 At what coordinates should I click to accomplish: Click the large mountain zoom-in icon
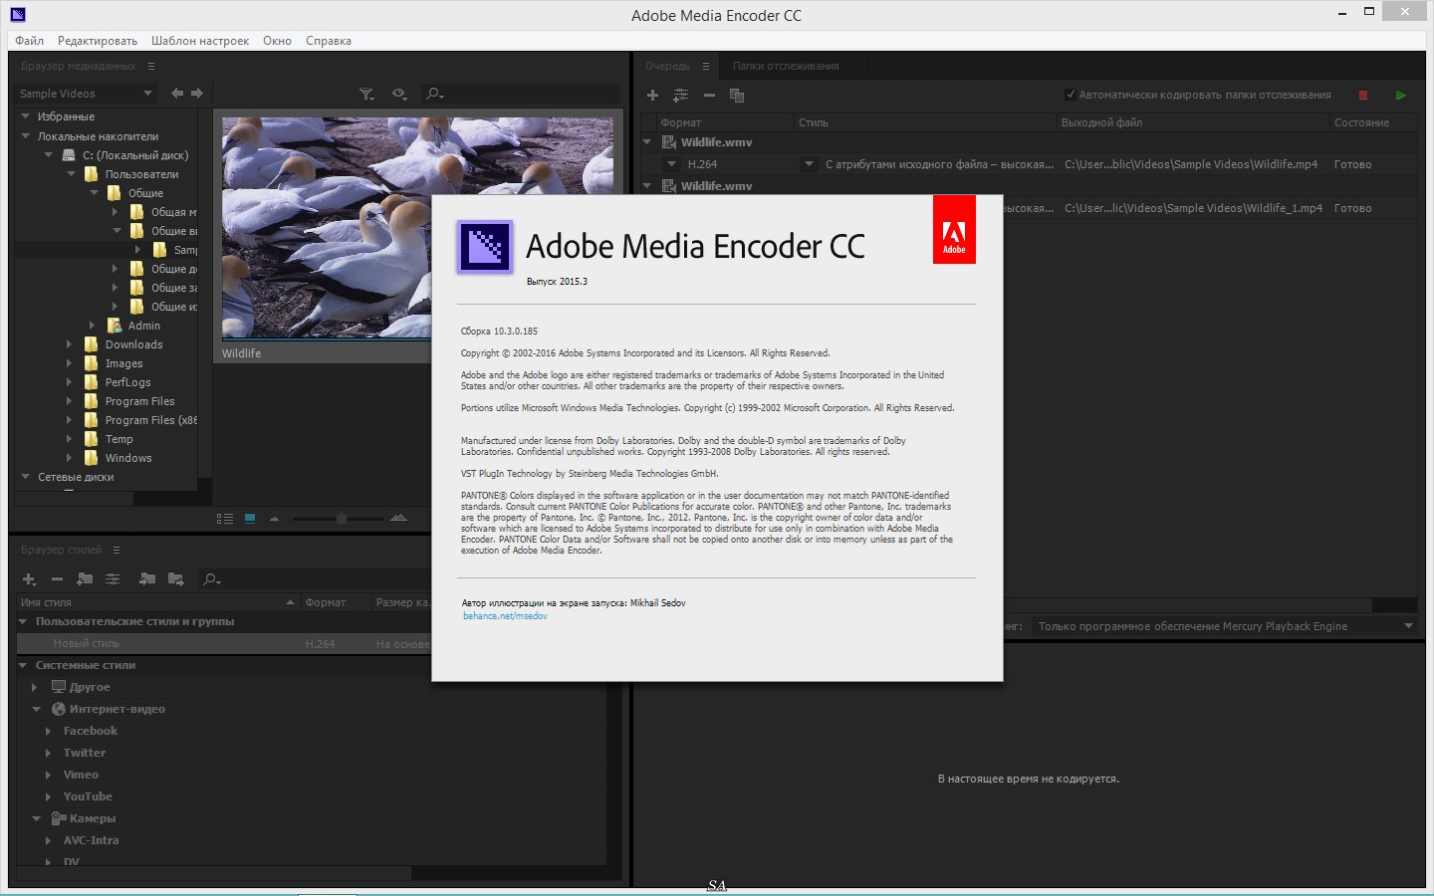click(x=399, y=519)
